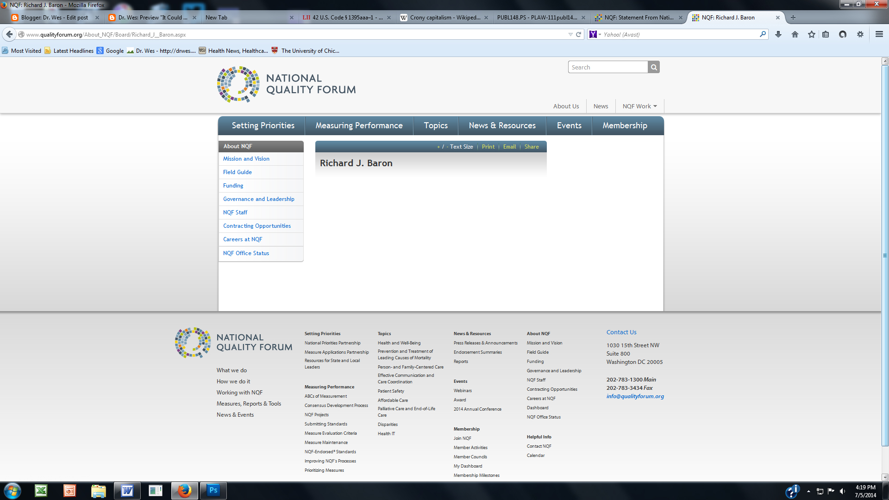The height and width of the screenshot is (500, 889).
Task: Click the site Search input field
Action: [608, 67]
